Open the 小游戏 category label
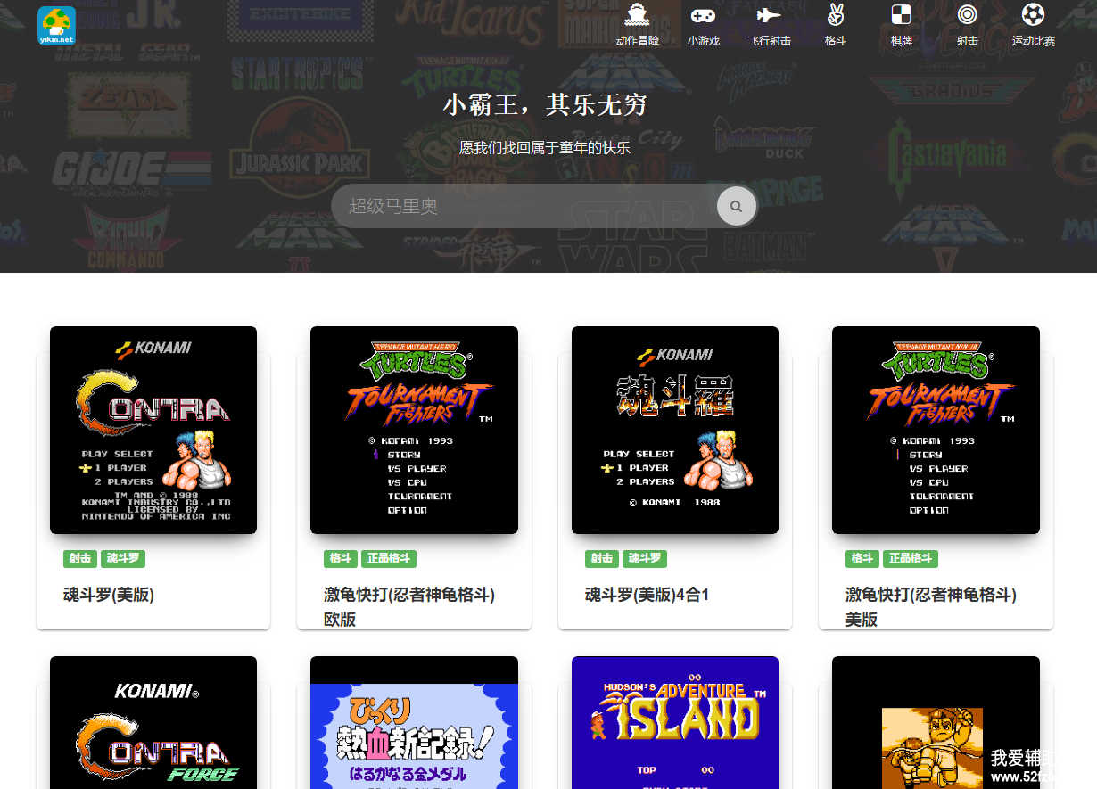 703,41
